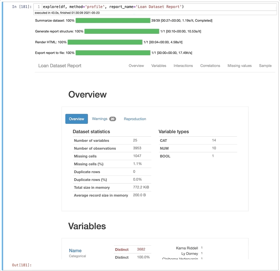Click the Number of observations row
The image size is (280, 271).
(x=112, y=148)
